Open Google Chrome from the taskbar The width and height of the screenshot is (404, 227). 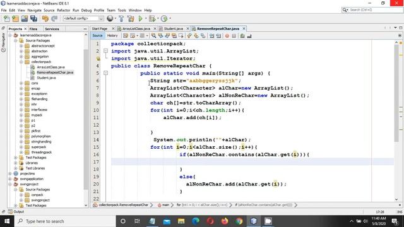(239, 221)
